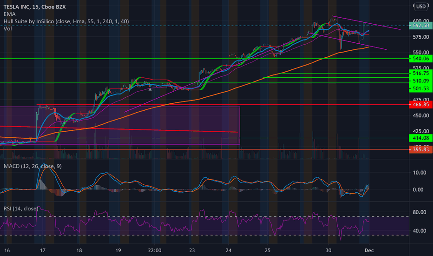Click date 25 on the time axis

(267, 250)
